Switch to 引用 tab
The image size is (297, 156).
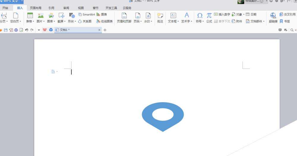click(51, 8)
